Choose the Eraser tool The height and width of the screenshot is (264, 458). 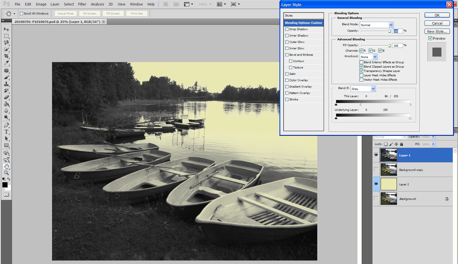tap(6, 97)
